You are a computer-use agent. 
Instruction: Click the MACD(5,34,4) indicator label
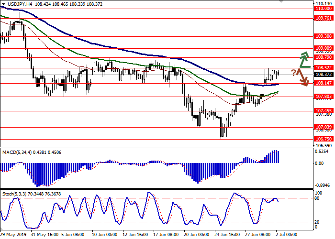(x=18, y=152)
